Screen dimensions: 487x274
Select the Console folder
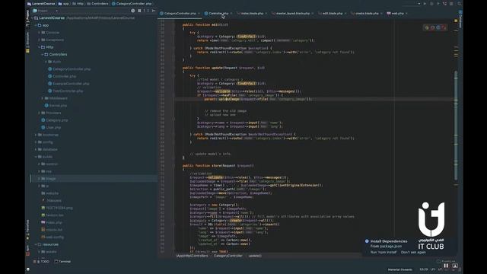pyautogui.click(x=50, y=32)
